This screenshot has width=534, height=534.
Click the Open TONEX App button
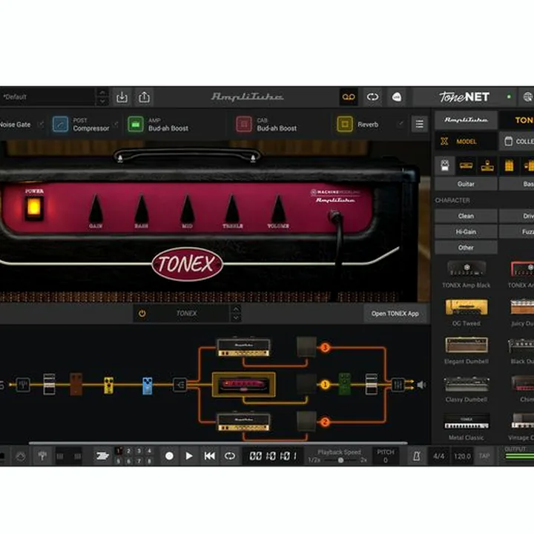coord(395,314)
